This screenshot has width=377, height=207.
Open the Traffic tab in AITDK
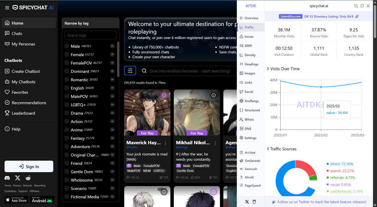click(x=251, y=27)
